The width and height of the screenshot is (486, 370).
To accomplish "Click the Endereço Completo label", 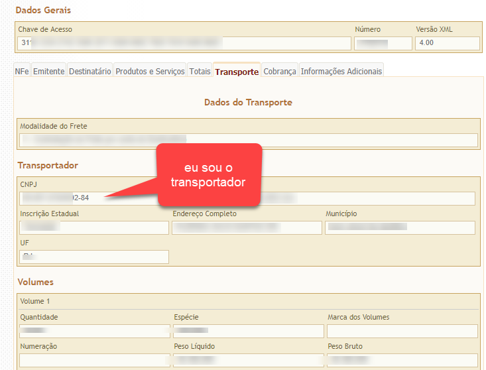I will coord(204,214).
